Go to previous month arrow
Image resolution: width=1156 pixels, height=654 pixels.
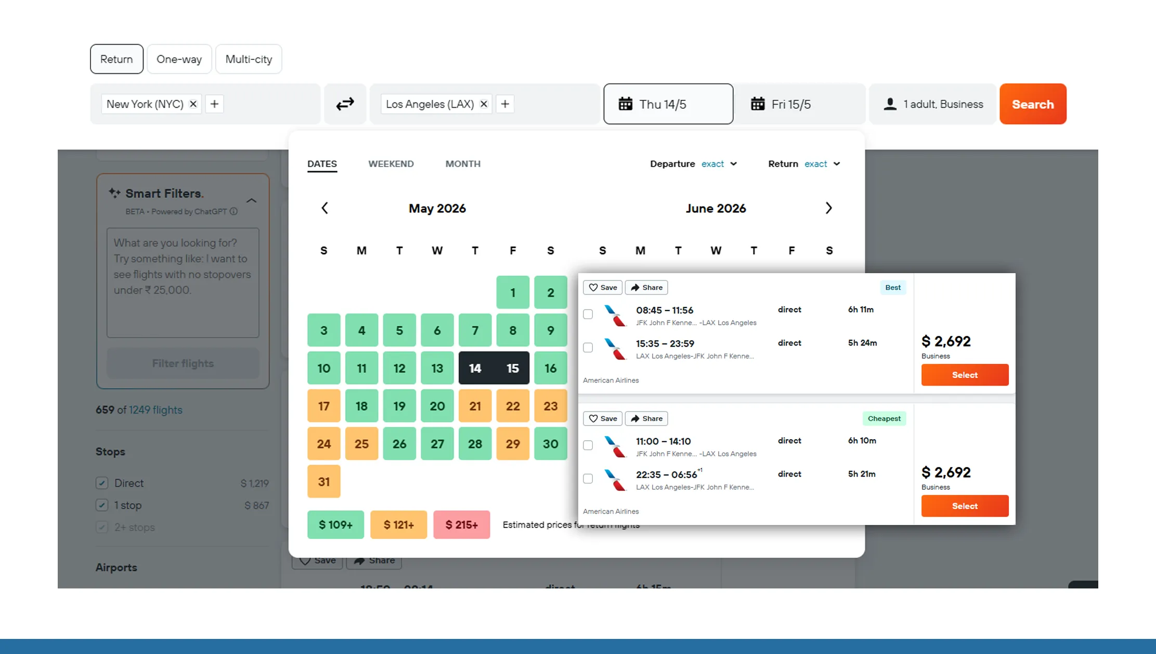tap(324, 208)
